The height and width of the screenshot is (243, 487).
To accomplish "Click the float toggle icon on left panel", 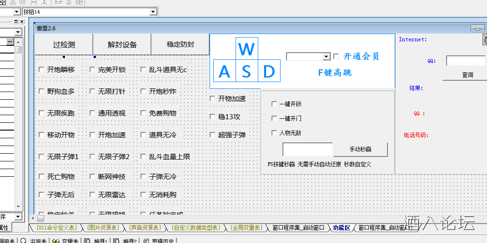I will tap(16, 21).
